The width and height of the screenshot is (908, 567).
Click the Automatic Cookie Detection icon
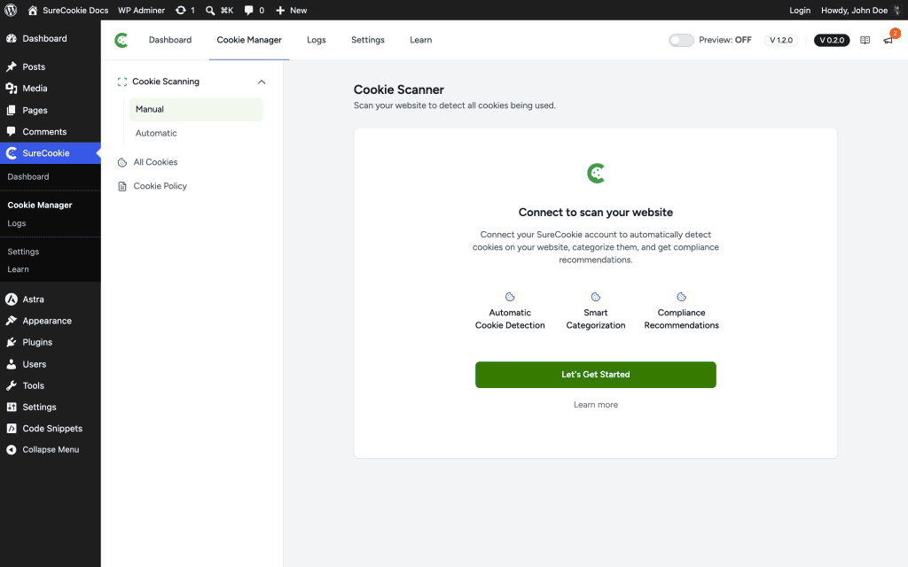coord(510,297)
